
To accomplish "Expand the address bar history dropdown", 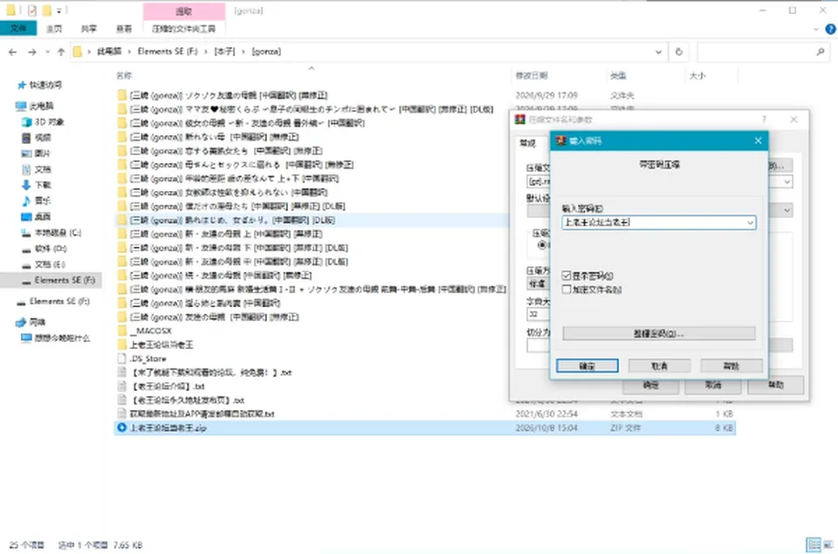I will point(658,51).
